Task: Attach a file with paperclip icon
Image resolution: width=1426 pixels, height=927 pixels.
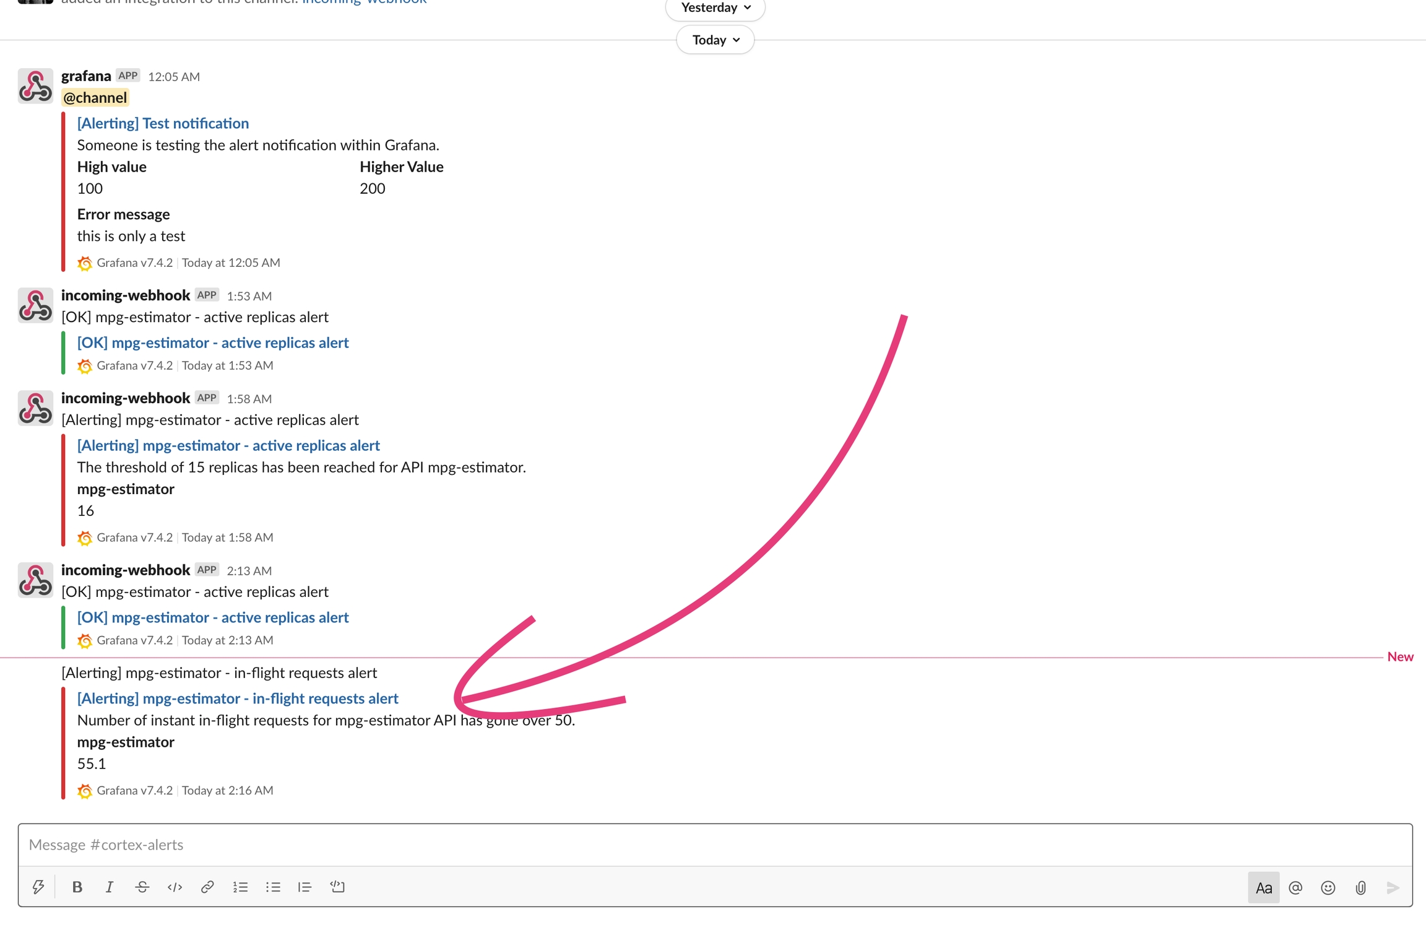Action: (1360, 887)
